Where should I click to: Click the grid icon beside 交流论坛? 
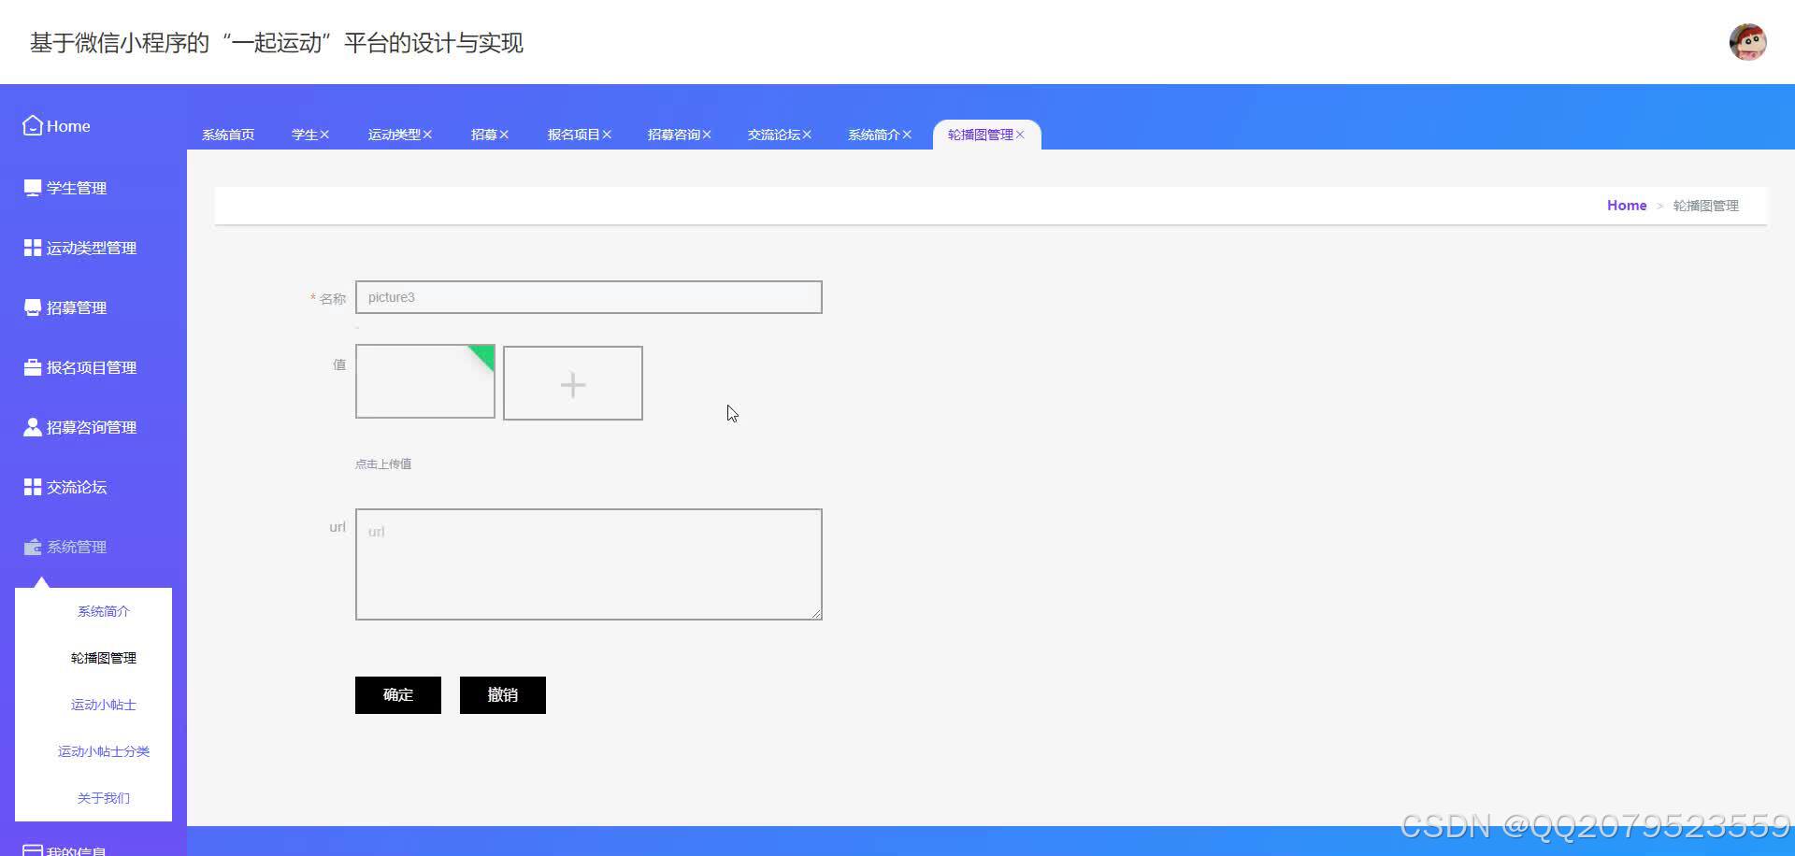pyautogui.click(x=33, y=487)
